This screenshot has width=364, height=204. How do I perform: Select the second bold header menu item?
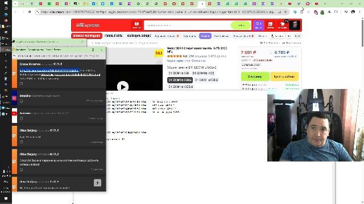tap(113, 36)
